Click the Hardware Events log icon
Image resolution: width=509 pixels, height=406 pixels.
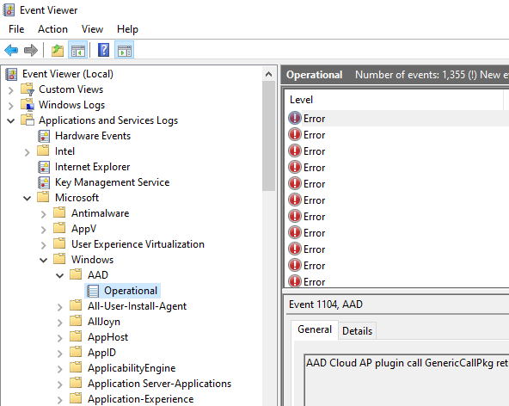pos(44,136)
